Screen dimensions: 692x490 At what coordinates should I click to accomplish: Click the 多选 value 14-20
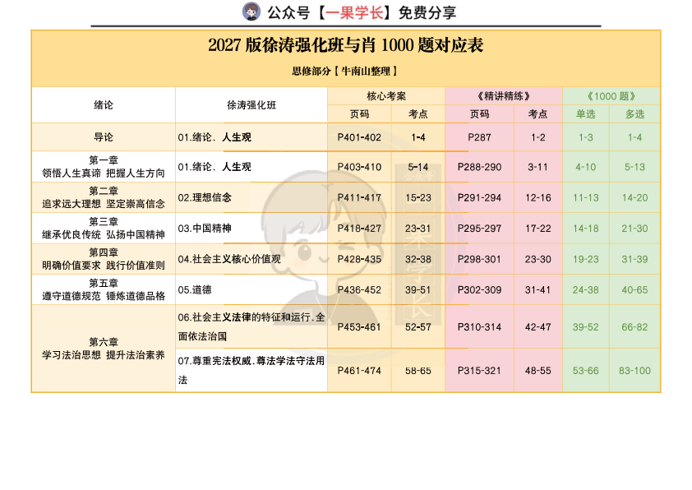coord(634,198)
